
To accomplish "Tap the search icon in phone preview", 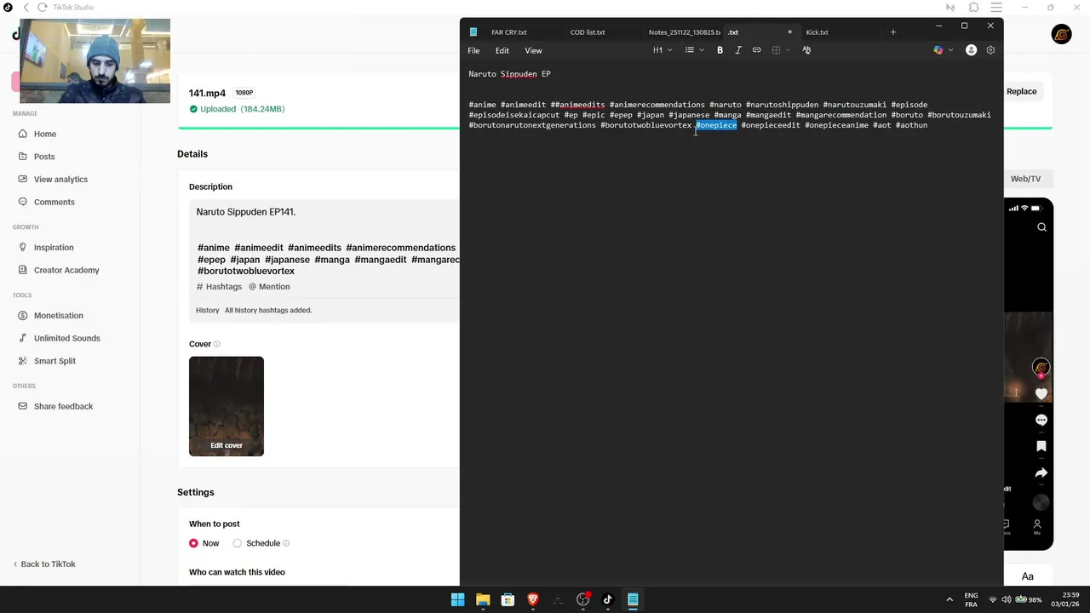I will point(1041,227).
